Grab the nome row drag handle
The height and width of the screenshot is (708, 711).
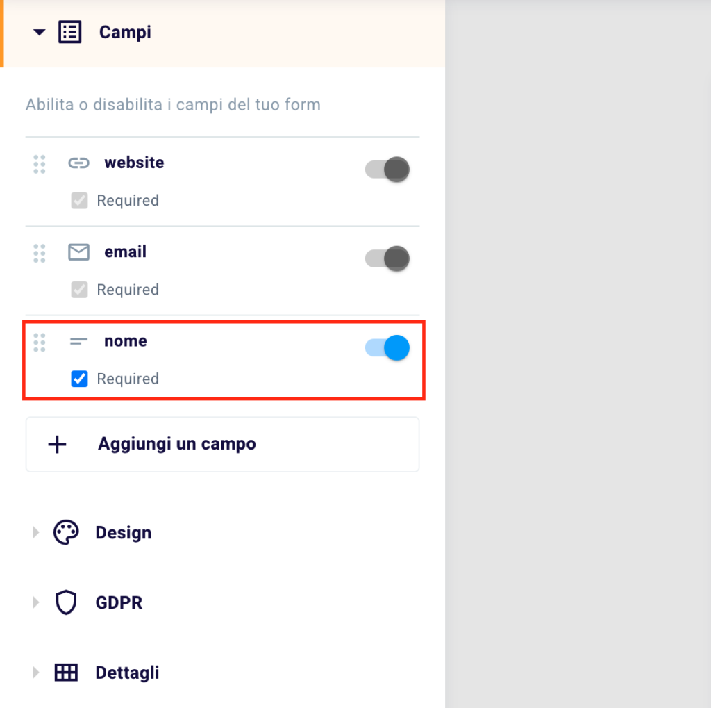40,343
